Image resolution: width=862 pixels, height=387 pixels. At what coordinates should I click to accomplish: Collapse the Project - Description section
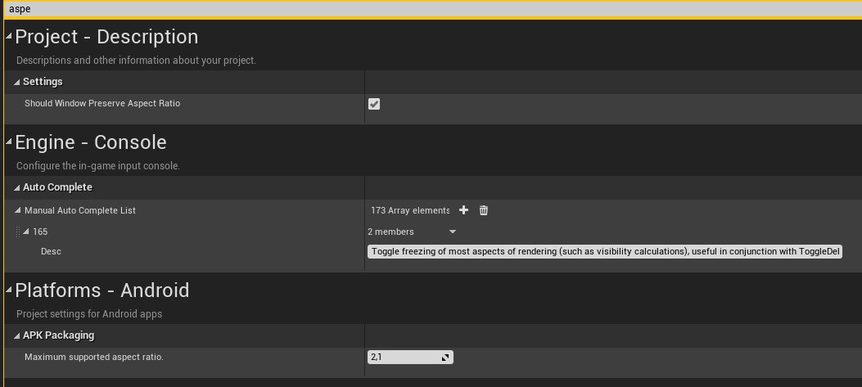tap(8, 36)
